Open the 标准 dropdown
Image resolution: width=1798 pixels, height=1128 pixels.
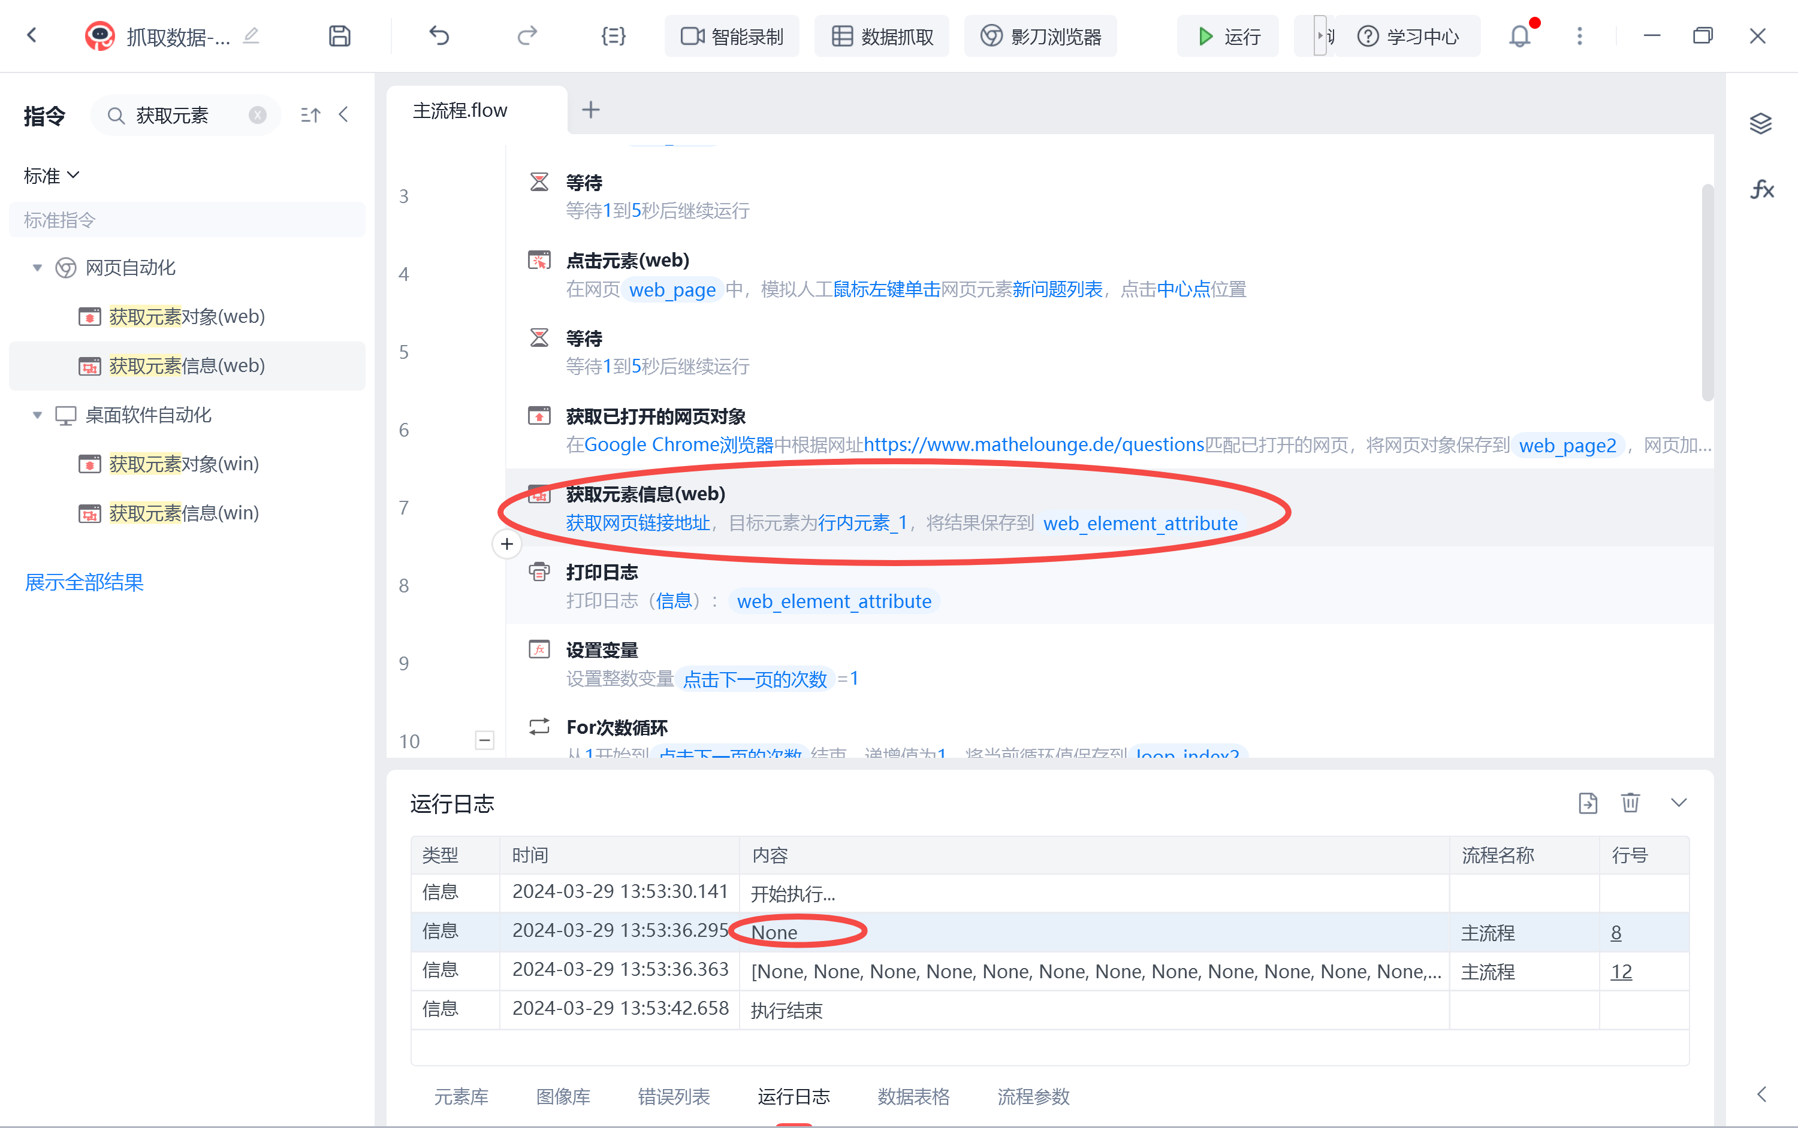click(x=52, y=176)
